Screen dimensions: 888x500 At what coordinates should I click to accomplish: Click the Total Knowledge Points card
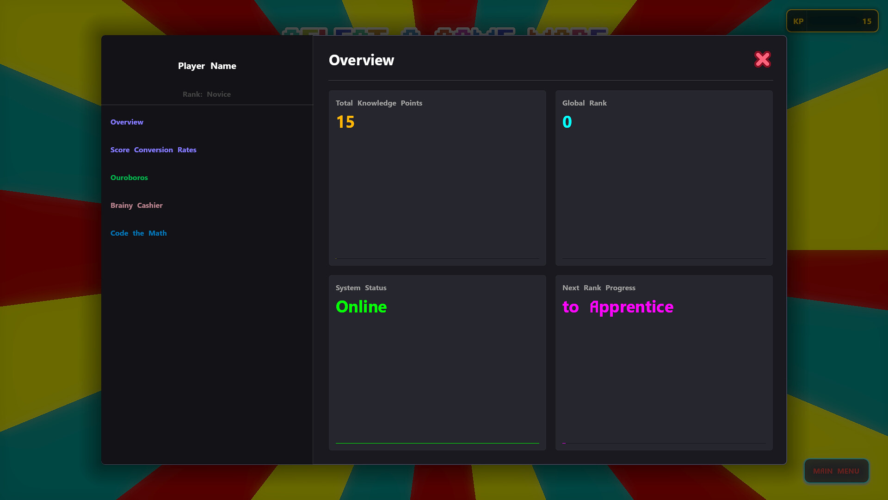(x=437, y=177)
